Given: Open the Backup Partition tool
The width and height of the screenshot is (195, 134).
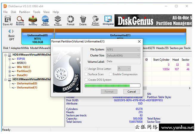Looking at the screenshot, I should tap(95, 21).
